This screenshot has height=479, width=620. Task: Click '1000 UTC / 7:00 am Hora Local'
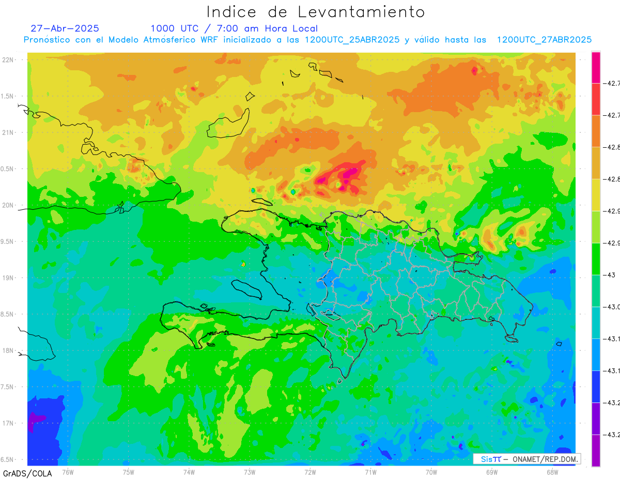pos(234,28)
